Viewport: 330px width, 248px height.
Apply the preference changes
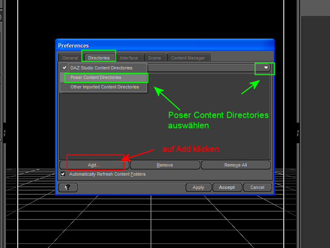pos(198,188)
